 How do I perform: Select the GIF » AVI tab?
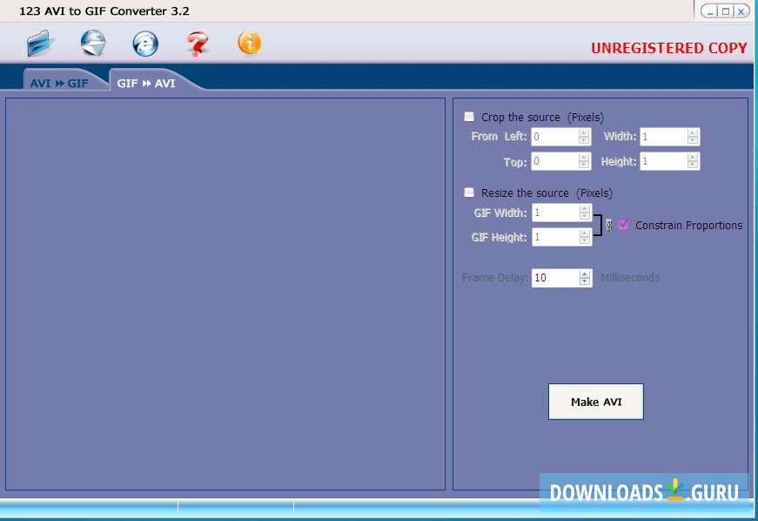click(x=146, y=84)
